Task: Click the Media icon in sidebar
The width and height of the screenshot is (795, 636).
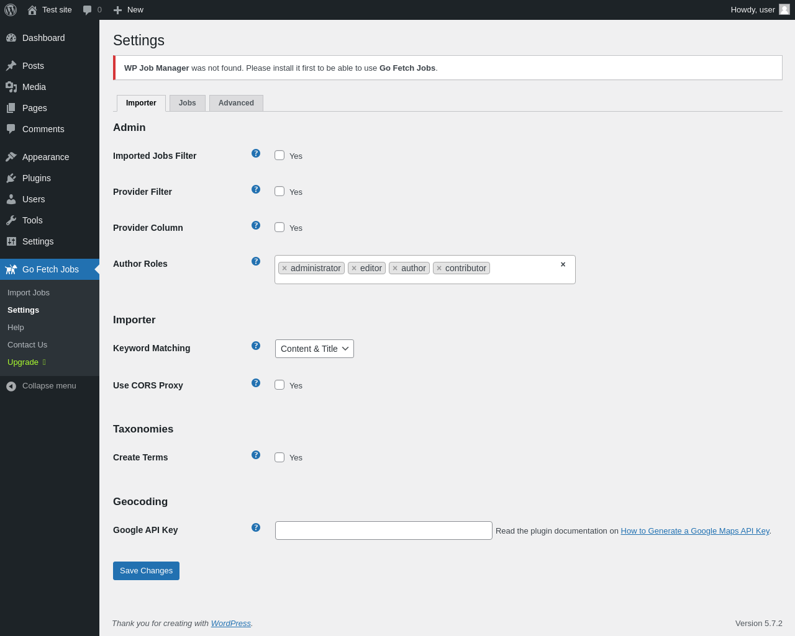Action: [11, 87]
